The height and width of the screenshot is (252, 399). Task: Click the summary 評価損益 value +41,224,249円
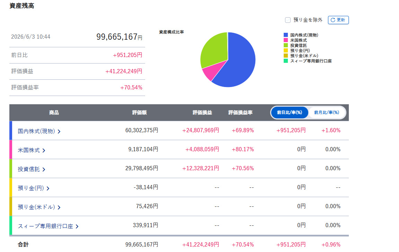click(124, 71)
